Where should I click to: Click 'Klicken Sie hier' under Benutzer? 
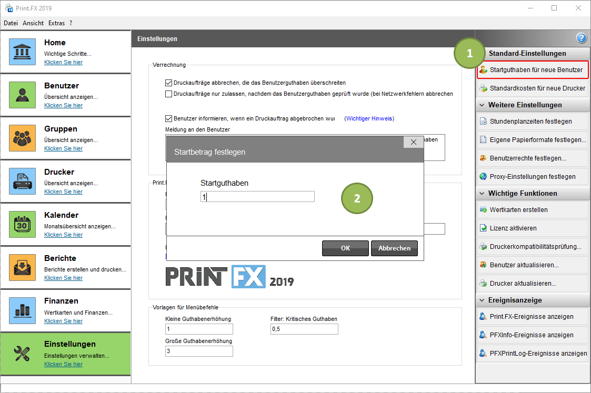(63, 106)
